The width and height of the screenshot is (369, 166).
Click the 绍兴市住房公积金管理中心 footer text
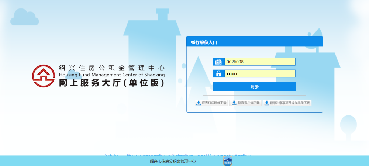[173, 161]
